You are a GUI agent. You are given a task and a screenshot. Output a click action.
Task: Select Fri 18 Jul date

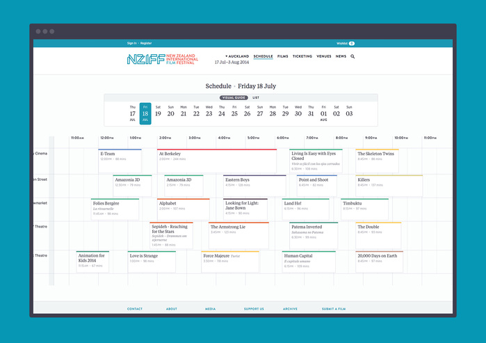145,113
